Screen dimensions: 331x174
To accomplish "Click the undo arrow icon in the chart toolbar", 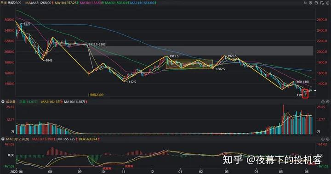I will [x=305, y=3].
